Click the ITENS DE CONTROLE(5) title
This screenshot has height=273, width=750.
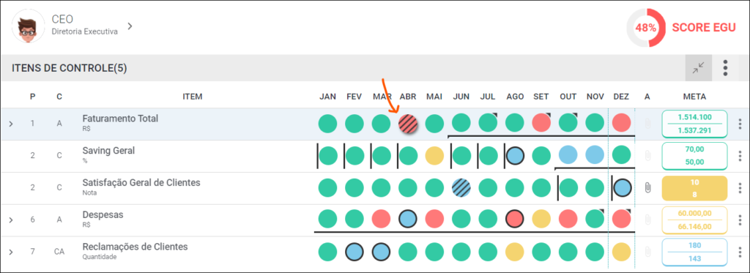[70, 68]
